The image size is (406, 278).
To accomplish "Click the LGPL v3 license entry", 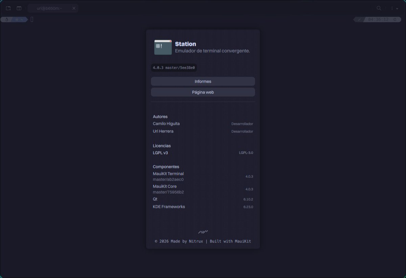I will pyautogui.click(x=160, y=153).
